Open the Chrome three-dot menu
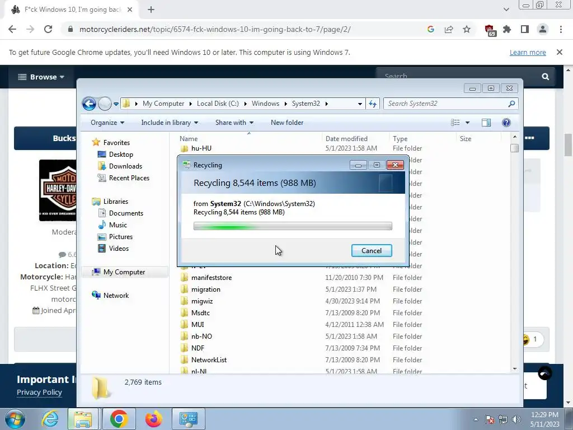Screen dimensions: 573x430 pos(561,29)
